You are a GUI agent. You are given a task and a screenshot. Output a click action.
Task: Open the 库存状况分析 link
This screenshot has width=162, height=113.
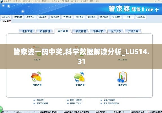(x=76, y=103)
